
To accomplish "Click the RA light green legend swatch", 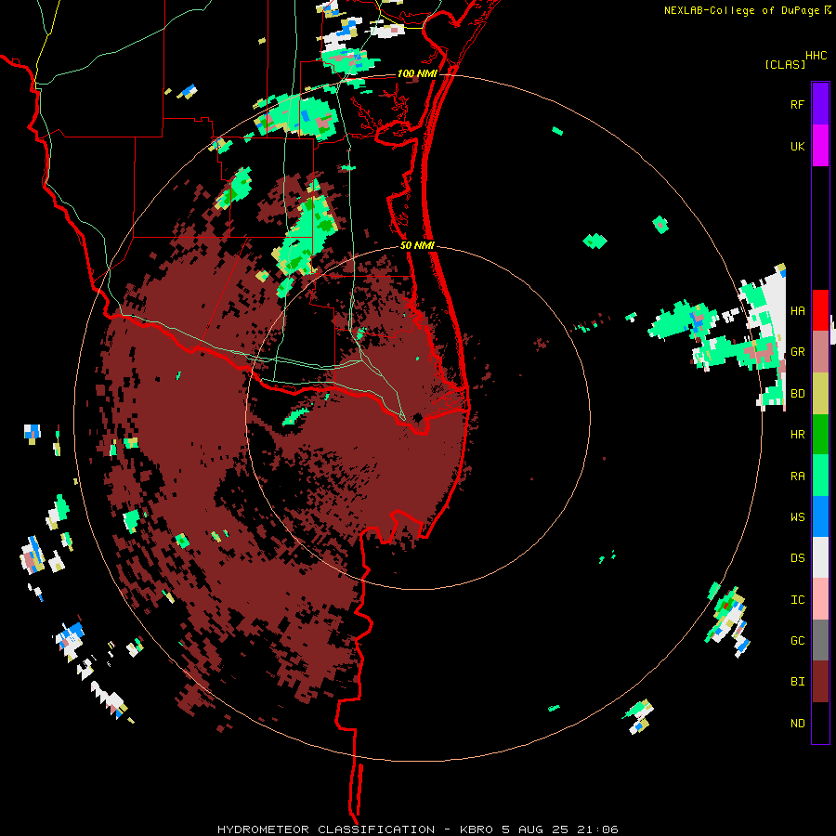I will (x=820, y=476).
